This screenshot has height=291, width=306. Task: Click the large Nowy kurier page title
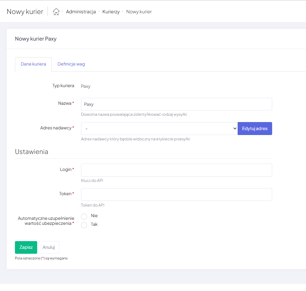pos(25,12)
